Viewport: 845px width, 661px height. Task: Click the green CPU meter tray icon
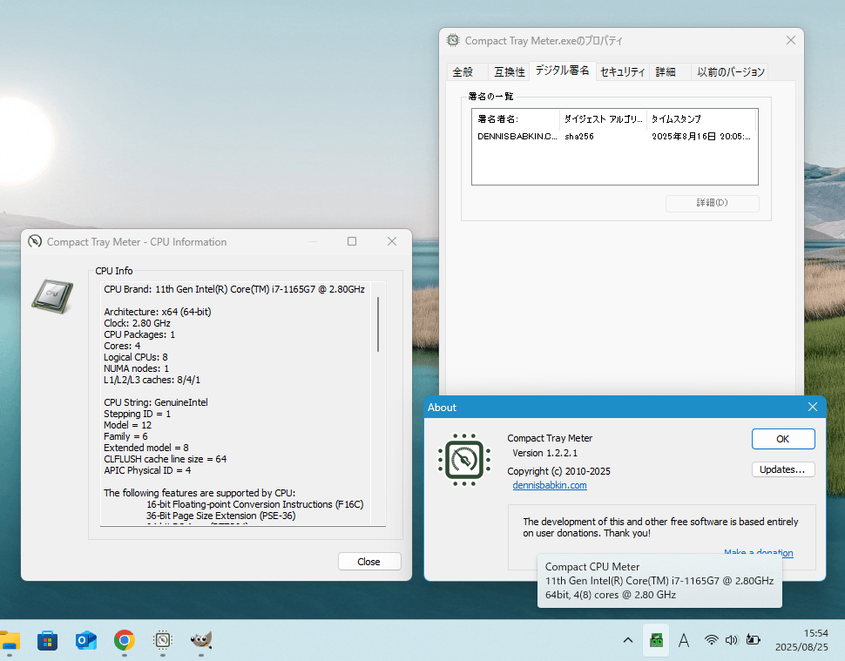point(656,640)
